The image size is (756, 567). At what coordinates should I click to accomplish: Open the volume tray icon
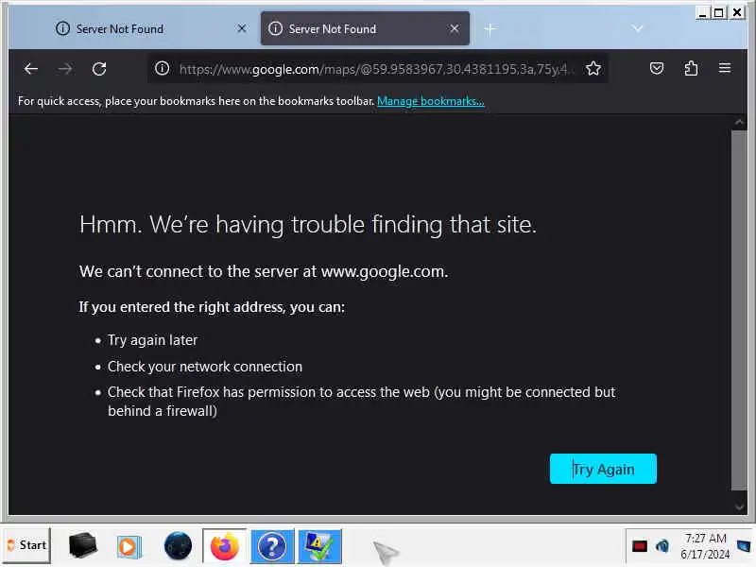(662, 546)
